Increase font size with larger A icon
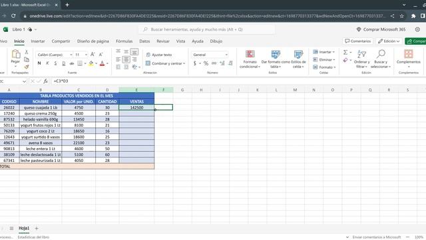 pyautogui.click(x=93, y=55)
